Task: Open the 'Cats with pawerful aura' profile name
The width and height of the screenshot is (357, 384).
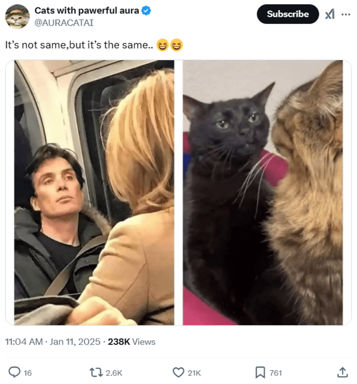Action: (87, 10)
